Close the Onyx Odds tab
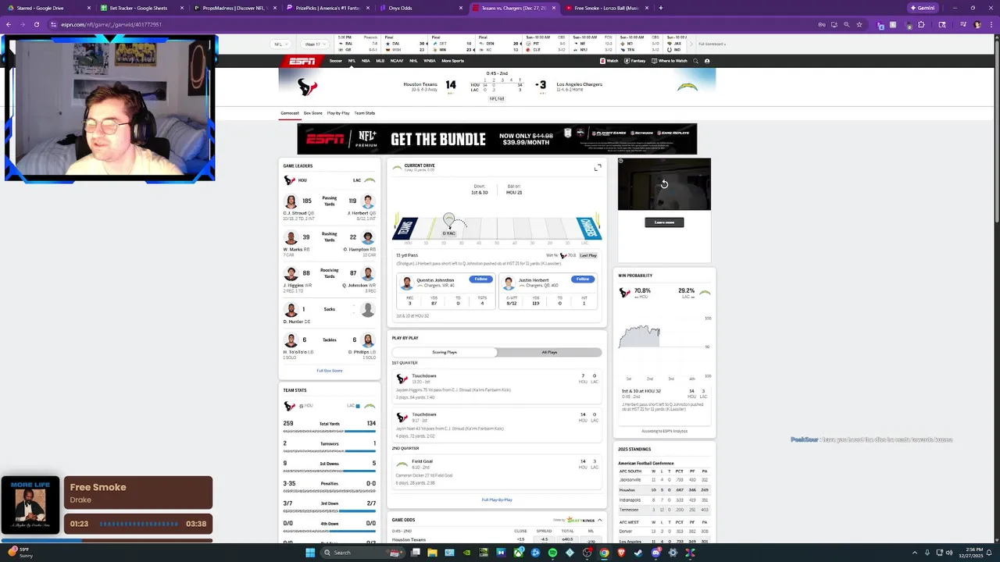Image resolution: width=1000 pixels, height=562 pixels. [x=462, y=8]
